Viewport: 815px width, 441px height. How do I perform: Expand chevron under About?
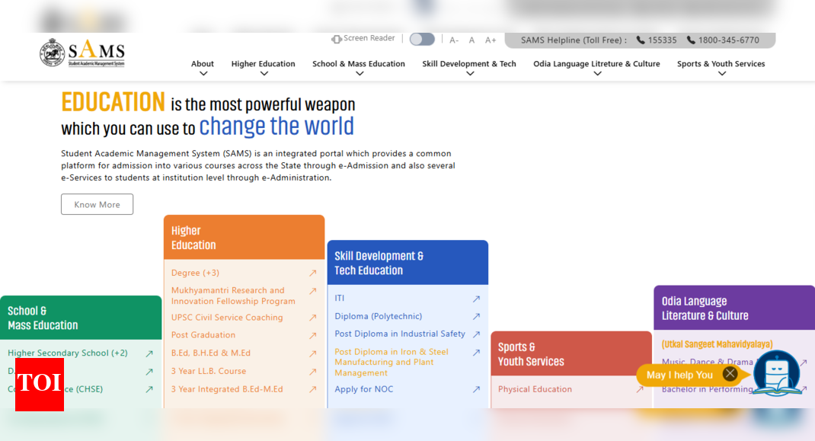(203, 74)
